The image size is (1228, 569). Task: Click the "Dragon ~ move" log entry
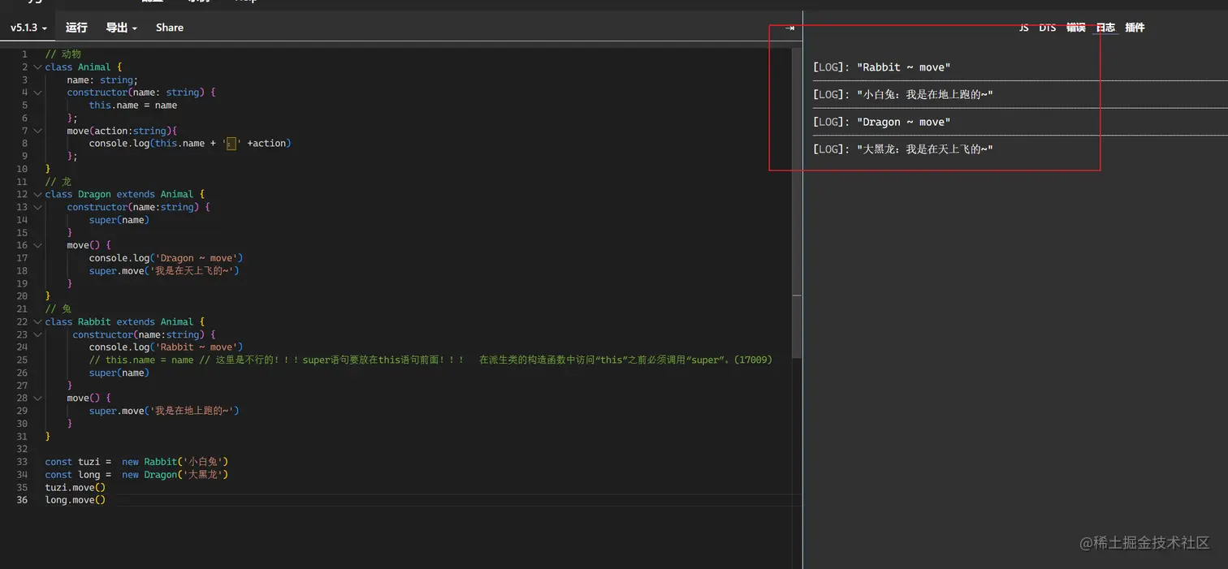pos(881,123)
